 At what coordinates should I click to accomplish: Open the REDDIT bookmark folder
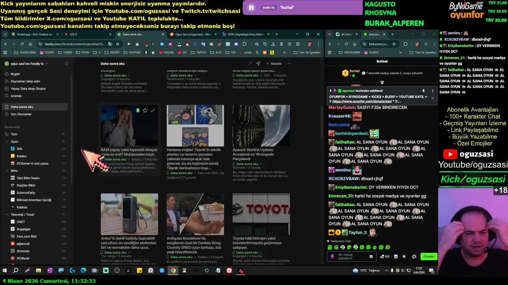(x=112, y=52)
